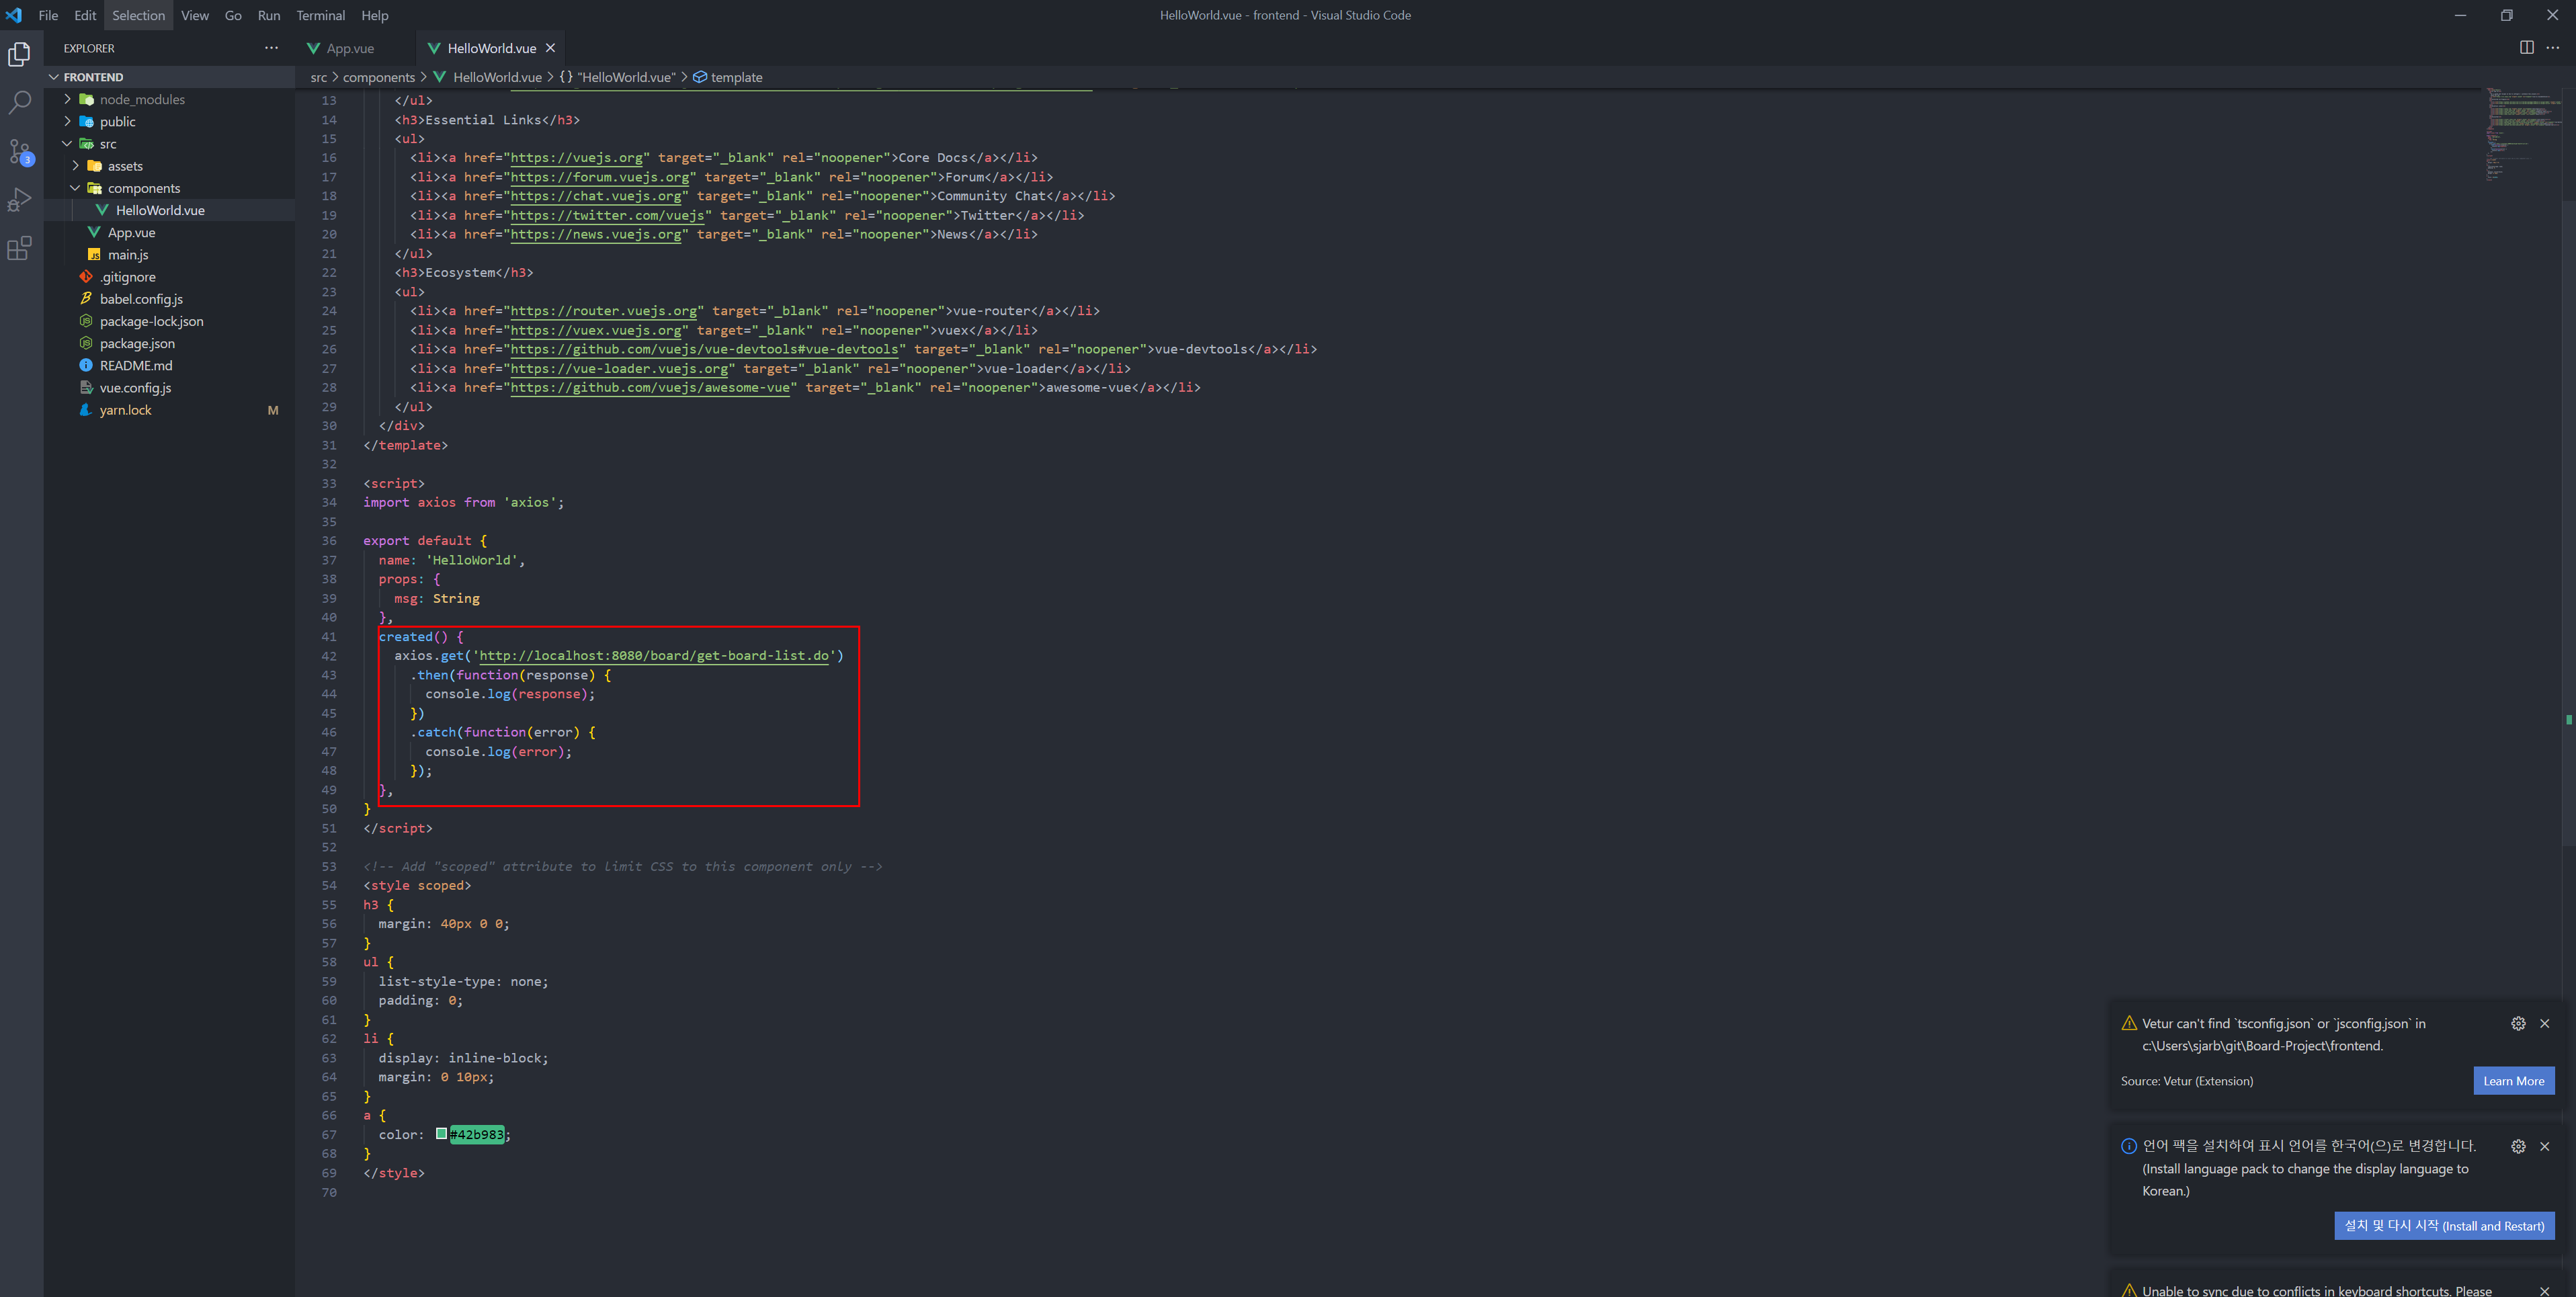Open the Terminal menu
The height and width of the screenshot is (1297, 2576).
click(320, 15)
